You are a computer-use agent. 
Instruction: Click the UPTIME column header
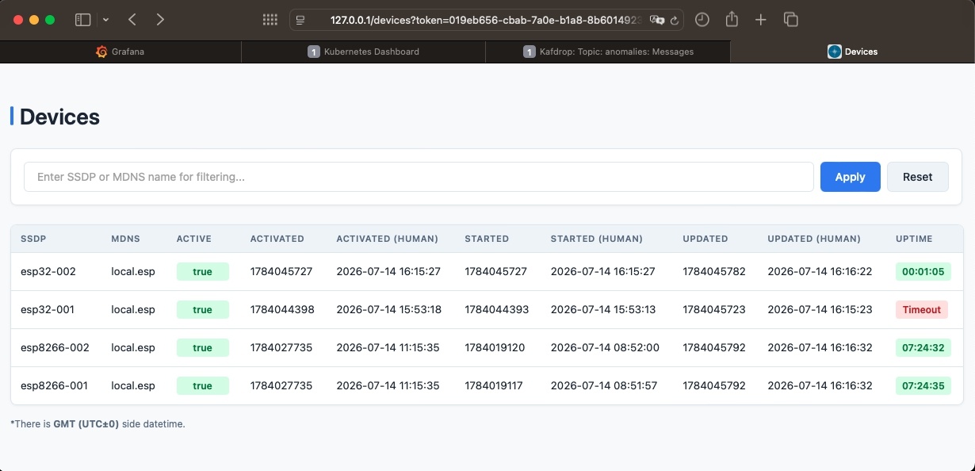pyautogui.click(x=914, y=239)
